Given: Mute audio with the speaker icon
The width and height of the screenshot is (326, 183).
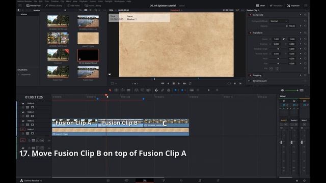Looking at the screenshot, I should click(282, 90).
